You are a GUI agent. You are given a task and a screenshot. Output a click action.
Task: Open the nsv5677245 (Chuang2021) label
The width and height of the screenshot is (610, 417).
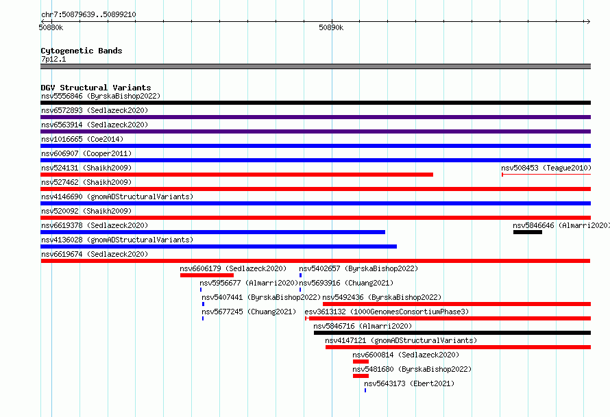[x=249, y=312]
